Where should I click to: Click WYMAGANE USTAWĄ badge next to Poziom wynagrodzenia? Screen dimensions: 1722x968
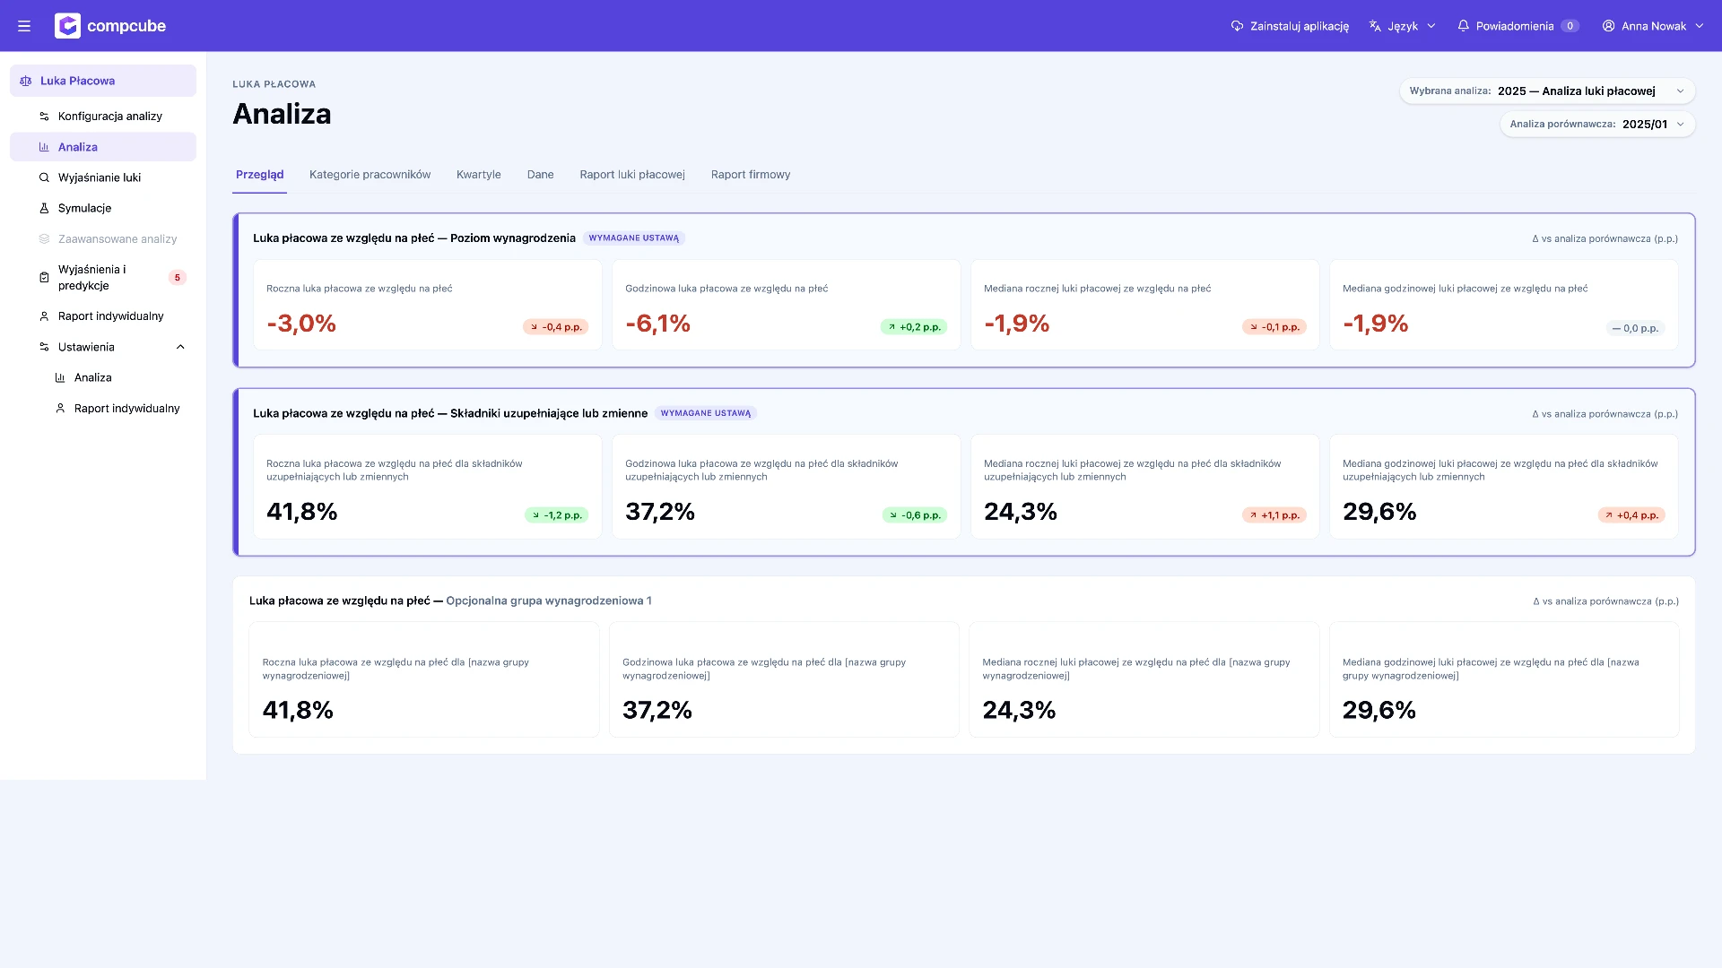pos(634,238)
